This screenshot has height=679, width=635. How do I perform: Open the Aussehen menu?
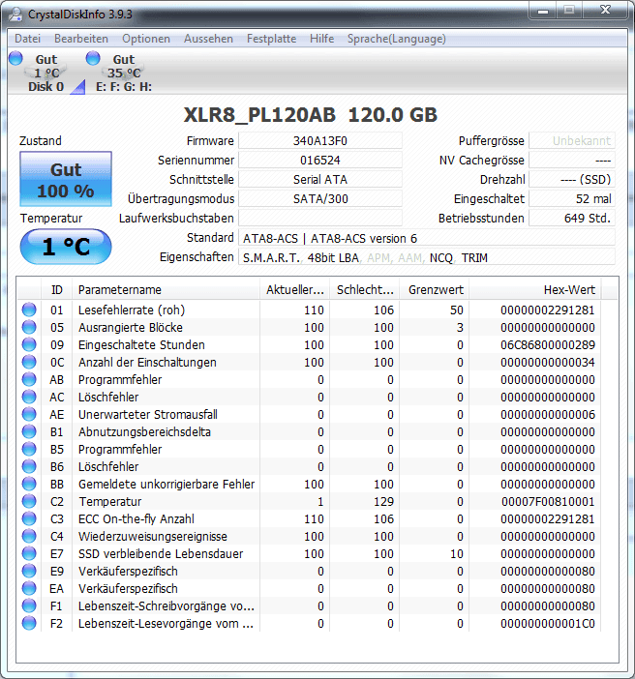pyautogui.click(x=208, y=39)
